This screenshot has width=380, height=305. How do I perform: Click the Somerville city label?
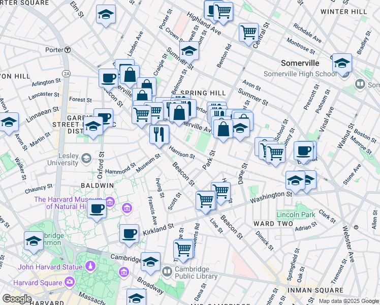pyautogui.click(x=300, y=63)
